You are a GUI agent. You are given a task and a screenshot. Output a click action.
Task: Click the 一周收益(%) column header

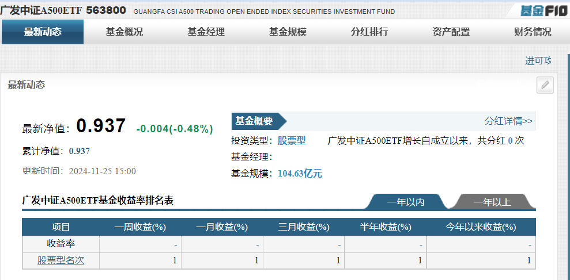click(140, 227)
